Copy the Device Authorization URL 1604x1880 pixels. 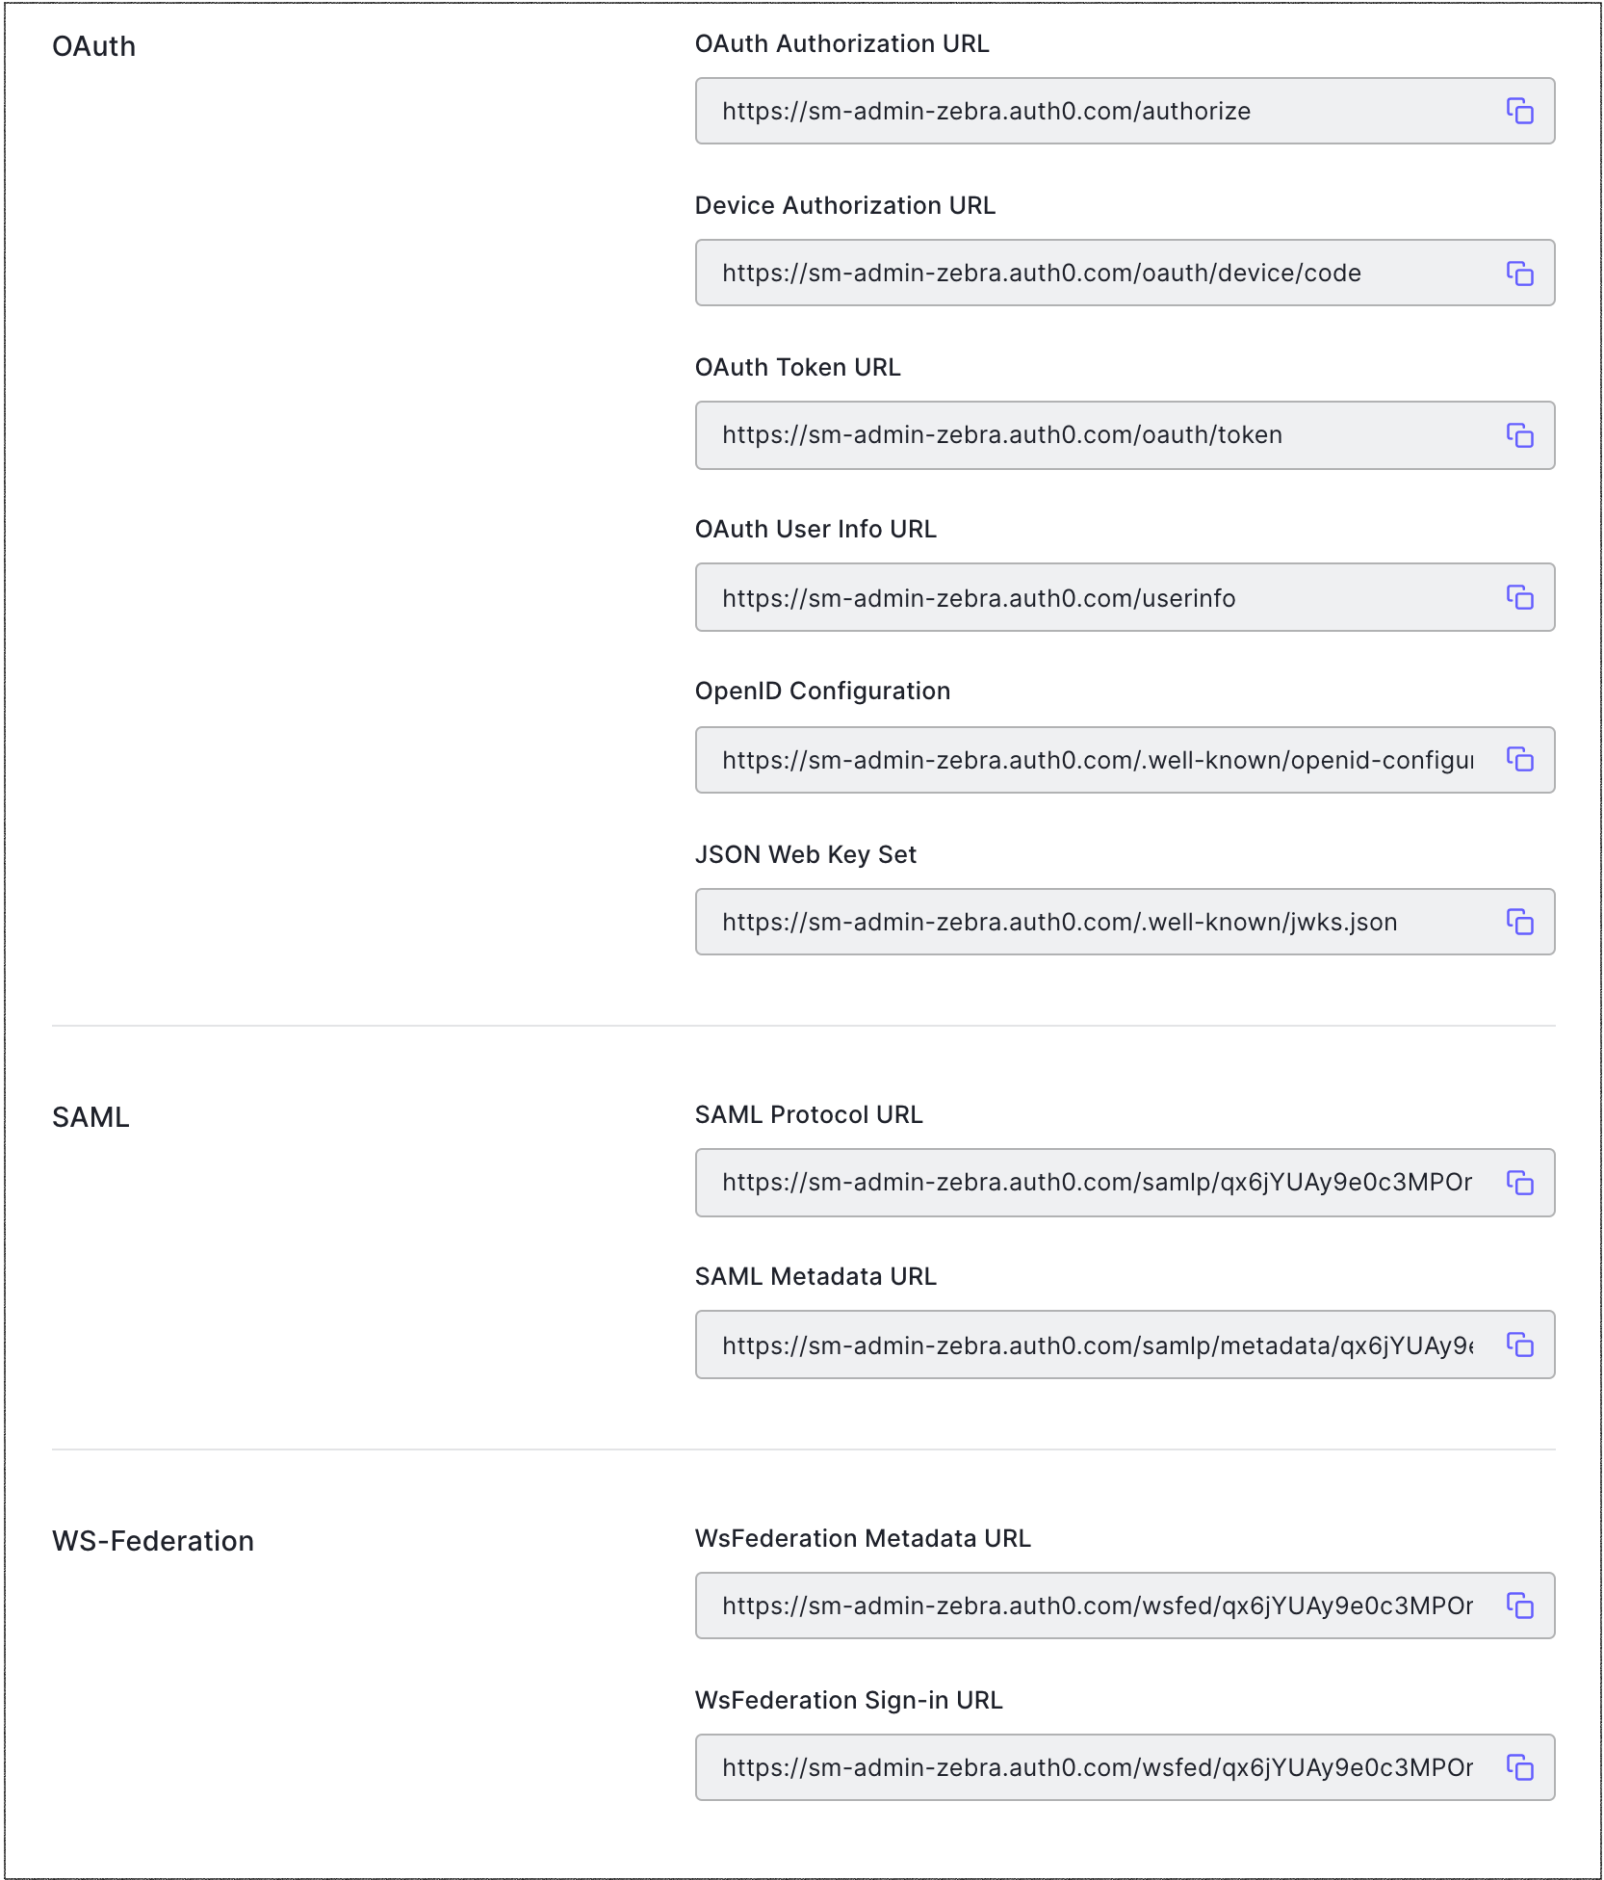(x=1519, y=274)
